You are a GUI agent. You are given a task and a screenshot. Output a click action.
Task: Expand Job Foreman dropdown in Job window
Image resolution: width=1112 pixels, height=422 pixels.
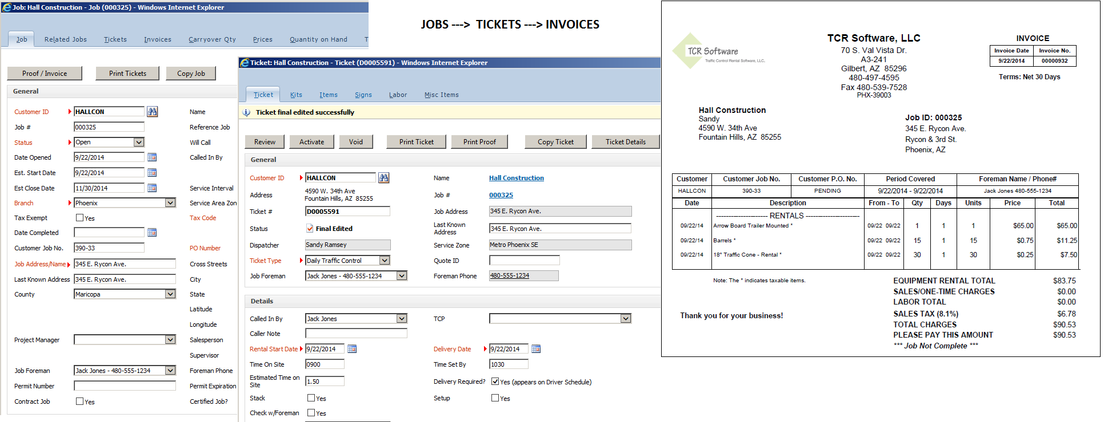click(x=170, y=370)
